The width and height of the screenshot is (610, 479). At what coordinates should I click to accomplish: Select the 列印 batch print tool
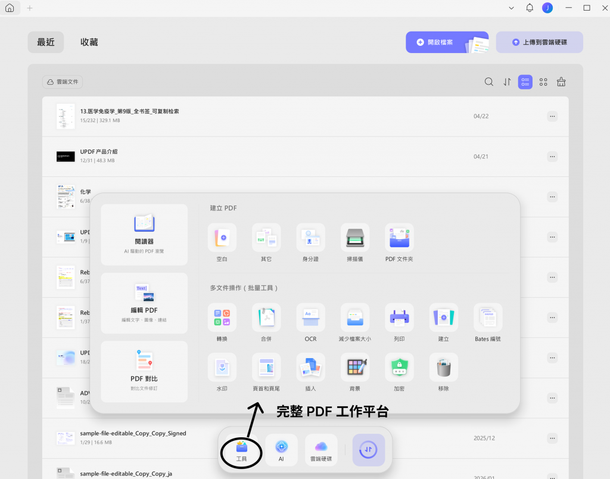click(x=399, y=318)
